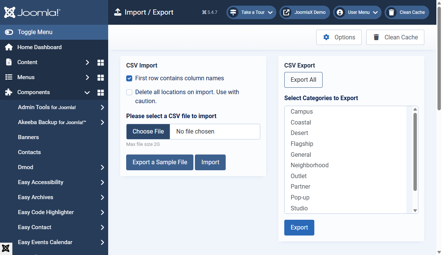Viewport: 442px width, 255px height.
Task: Click the Import button
Action: (x=210, y=162)
